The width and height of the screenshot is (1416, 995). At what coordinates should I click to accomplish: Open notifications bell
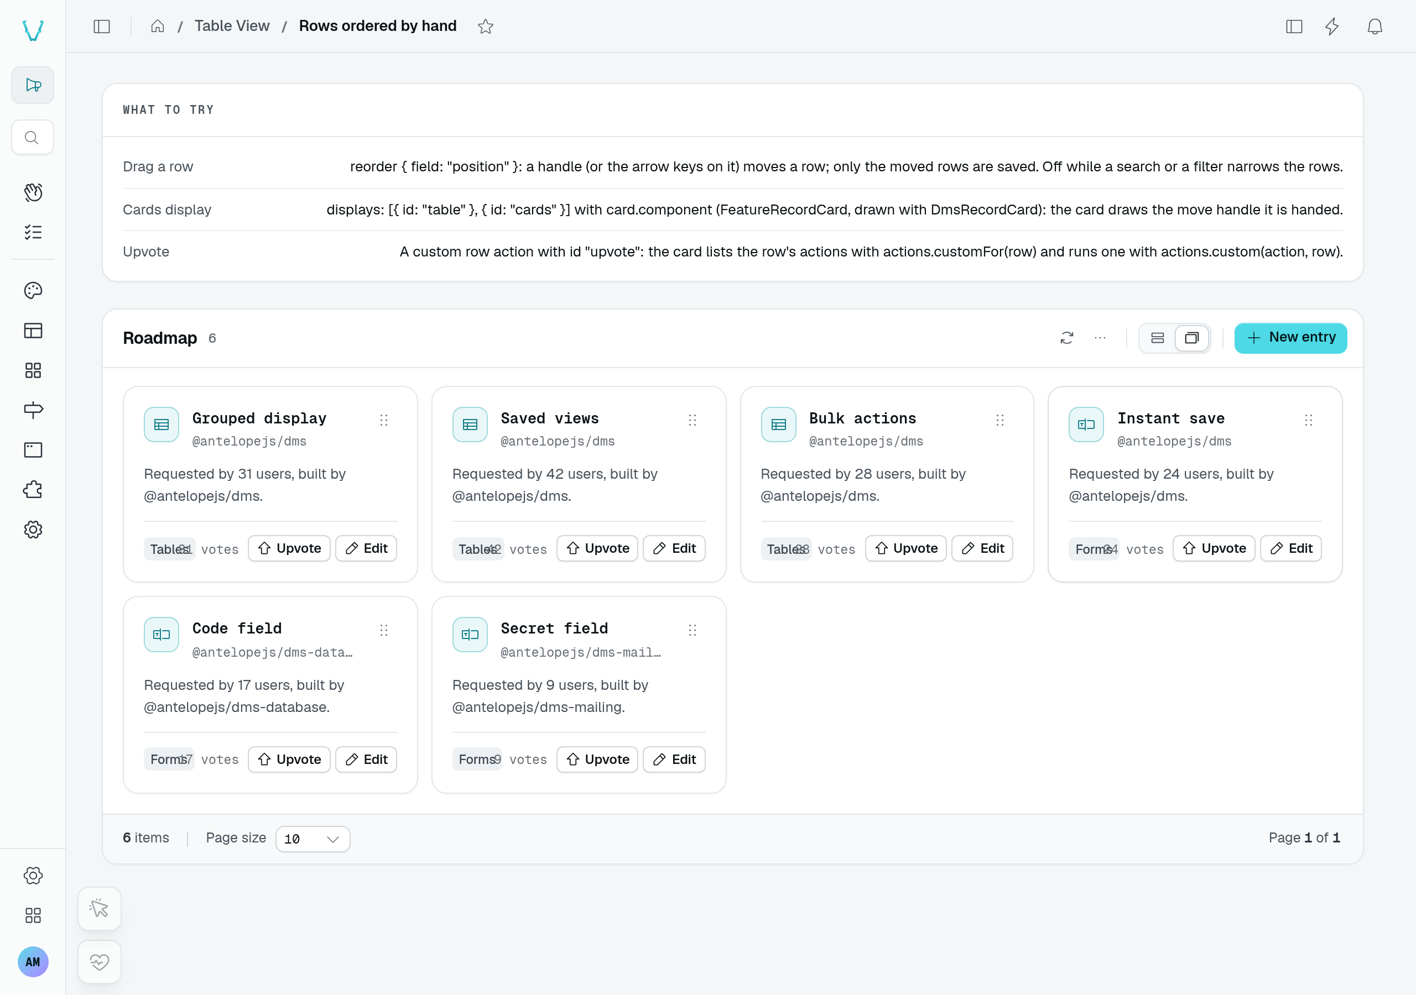1375,27
